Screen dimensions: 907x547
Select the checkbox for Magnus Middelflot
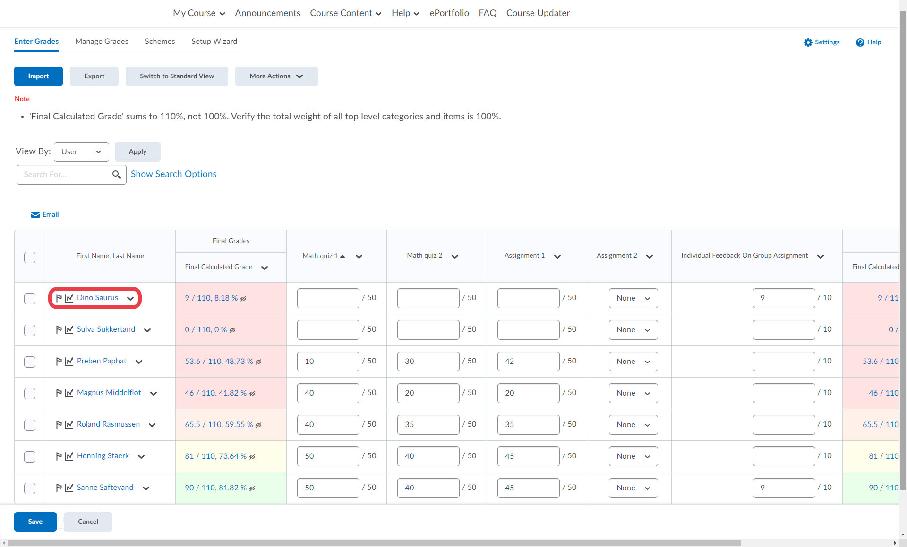30,393
